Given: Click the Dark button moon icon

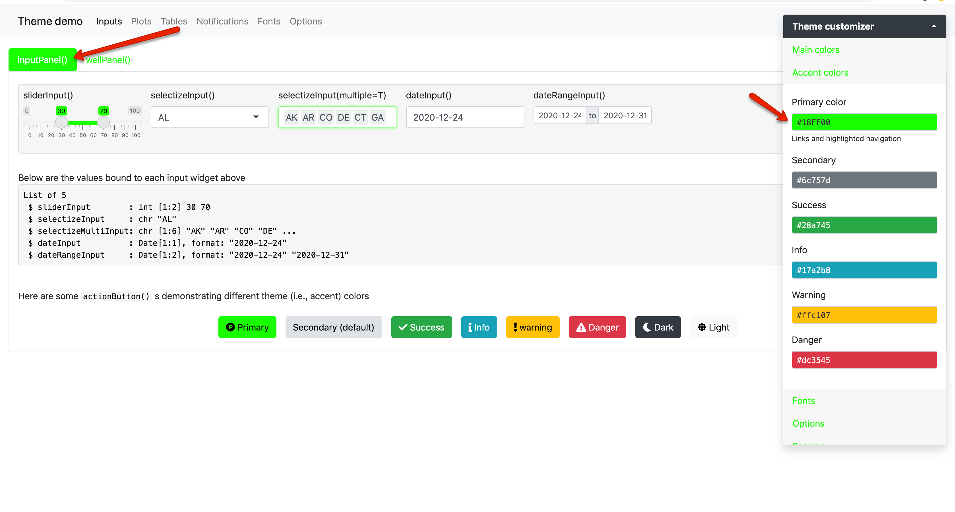Looking at the screenshot, I should point(647,327).
